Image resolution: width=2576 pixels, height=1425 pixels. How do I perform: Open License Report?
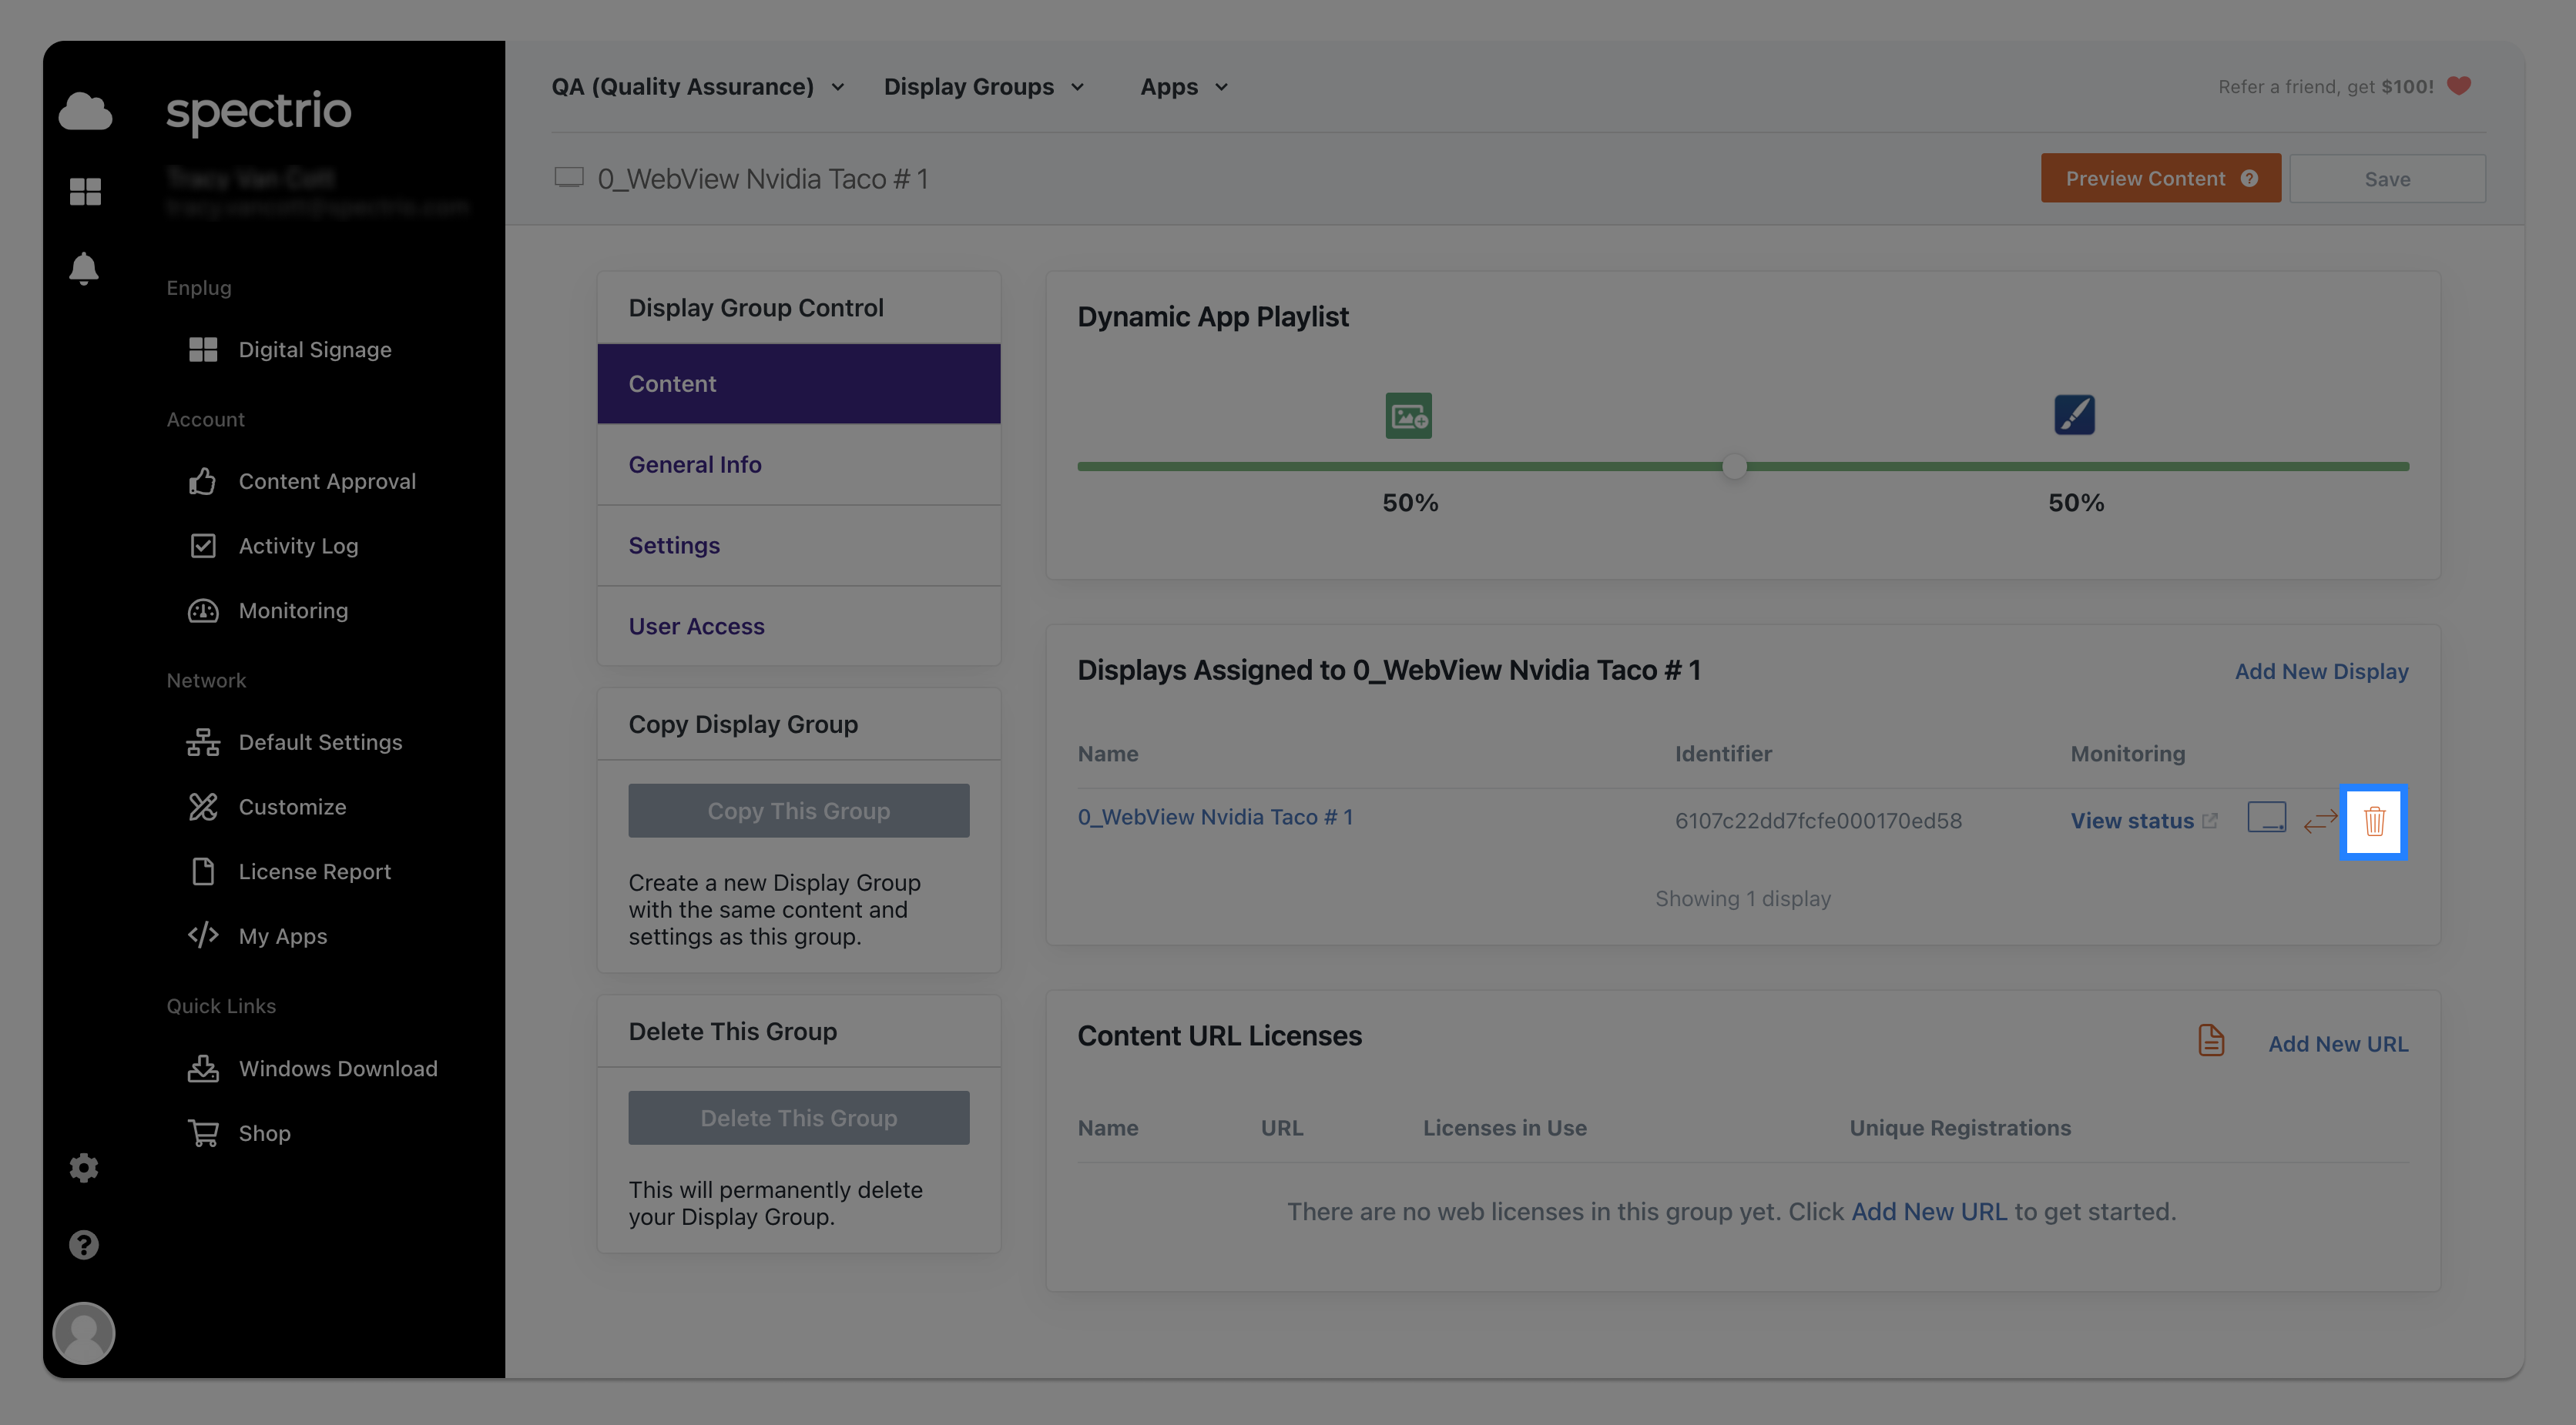click(289, 871)
